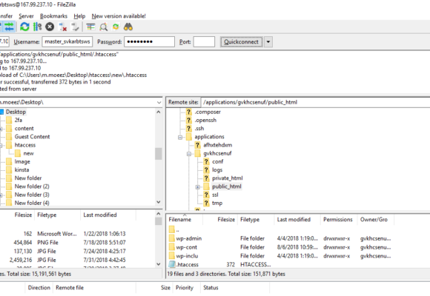
Task: Click the conf question-mark folder icon
Action: [x=206, y=161]
